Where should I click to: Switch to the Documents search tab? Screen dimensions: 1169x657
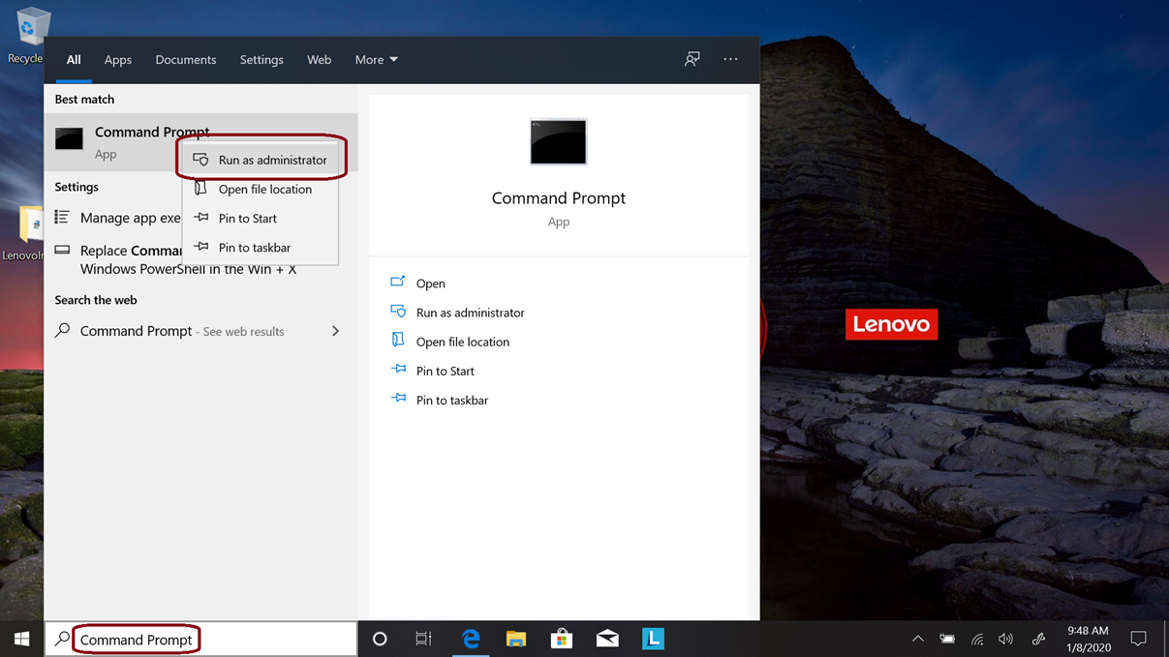[x=186, y=60]
